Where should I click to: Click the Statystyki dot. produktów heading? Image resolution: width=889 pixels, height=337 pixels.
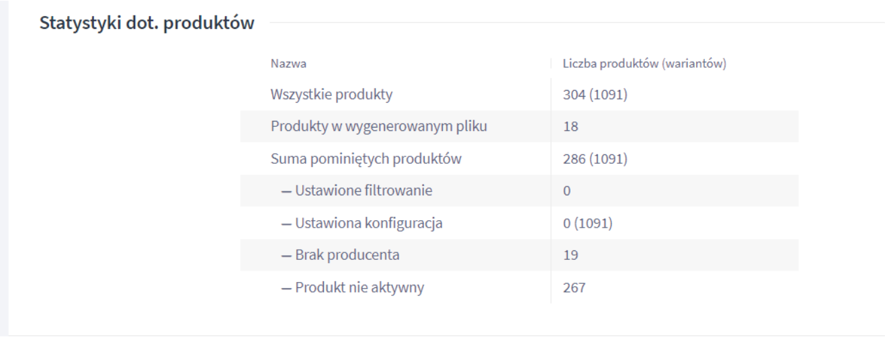(147, 23)
